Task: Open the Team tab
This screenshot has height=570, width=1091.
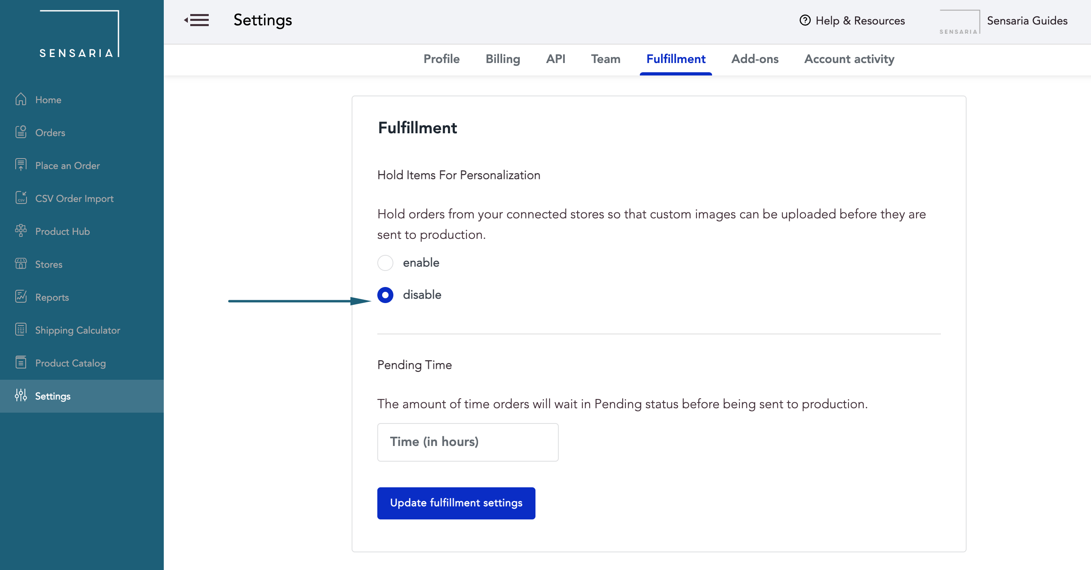Action: 606,59
